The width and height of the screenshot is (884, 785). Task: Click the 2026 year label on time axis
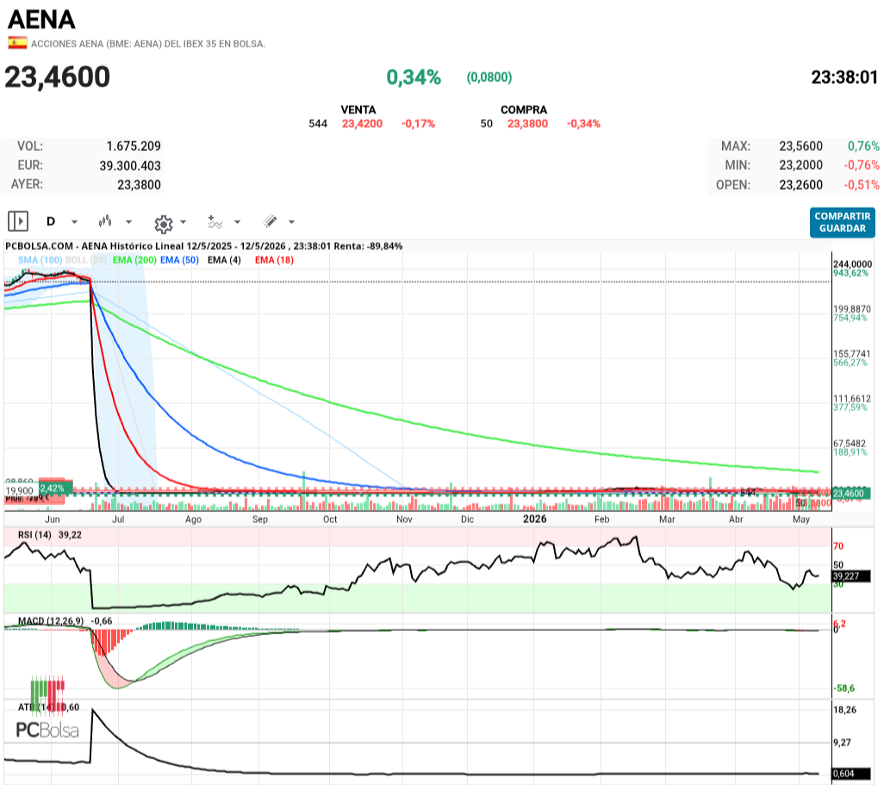click(534, 519)
